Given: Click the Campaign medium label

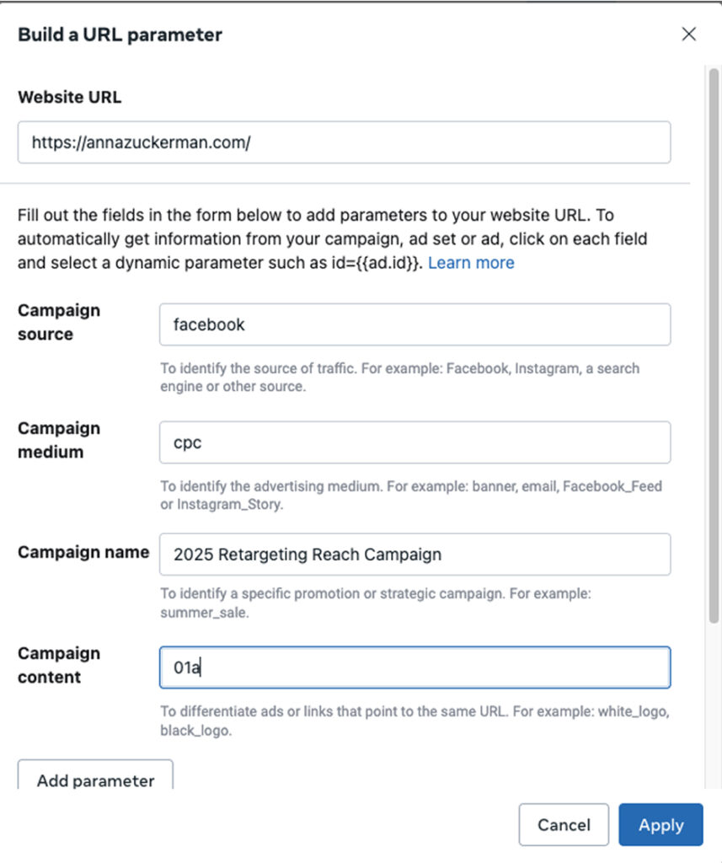Looking at the screenshot, I should 59,440.
